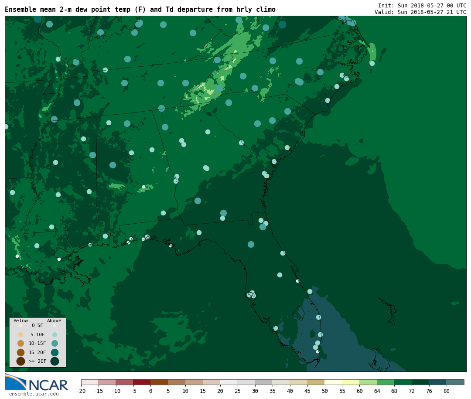Click the station cluster circles at Tampa Bay

(x=252, y=294)
